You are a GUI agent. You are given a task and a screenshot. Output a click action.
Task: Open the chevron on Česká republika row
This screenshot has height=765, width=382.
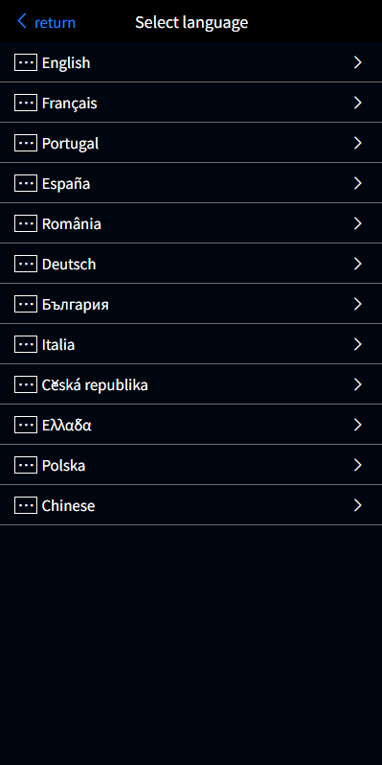pyautogui.click(x=358, y=384)
